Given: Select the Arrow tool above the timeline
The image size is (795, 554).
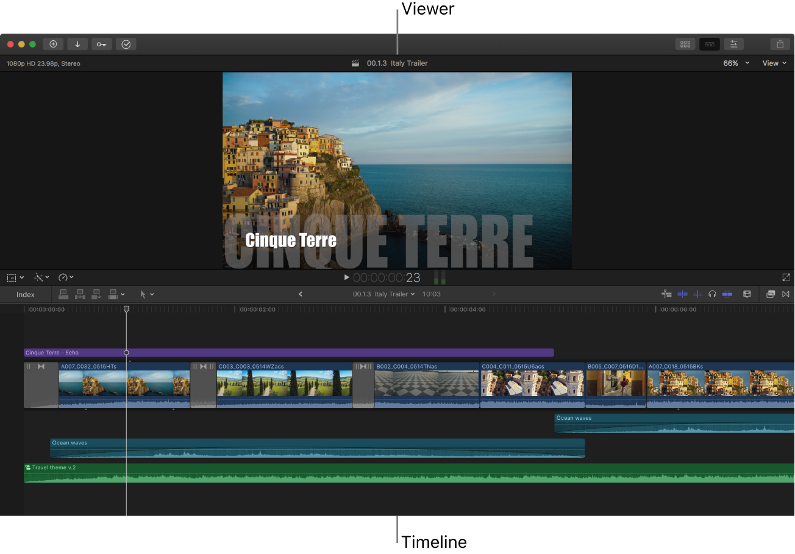Looking at the screenshot, I should [142, 294].
